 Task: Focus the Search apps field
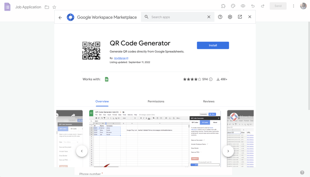[178, 17]
